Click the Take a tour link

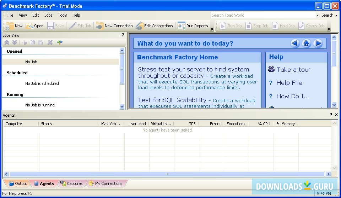click(293, 70)
